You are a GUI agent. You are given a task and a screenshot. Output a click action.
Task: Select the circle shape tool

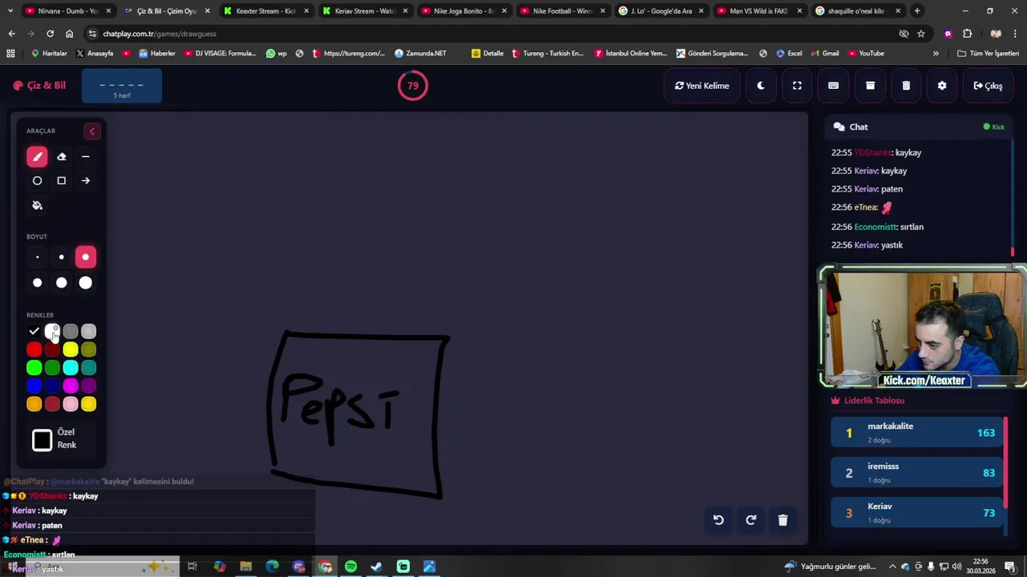pos(37,181)
